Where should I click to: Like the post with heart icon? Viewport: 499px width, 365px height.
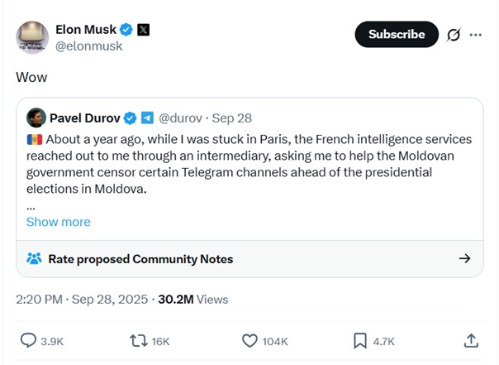point(249,340)
